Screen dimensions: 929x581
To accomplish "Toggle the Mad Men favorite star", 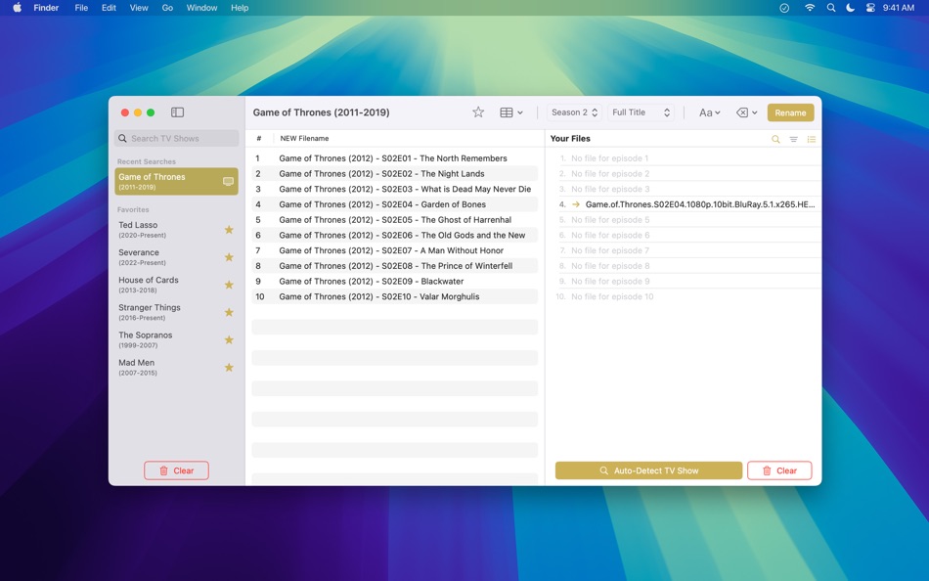I will point(229,367).
